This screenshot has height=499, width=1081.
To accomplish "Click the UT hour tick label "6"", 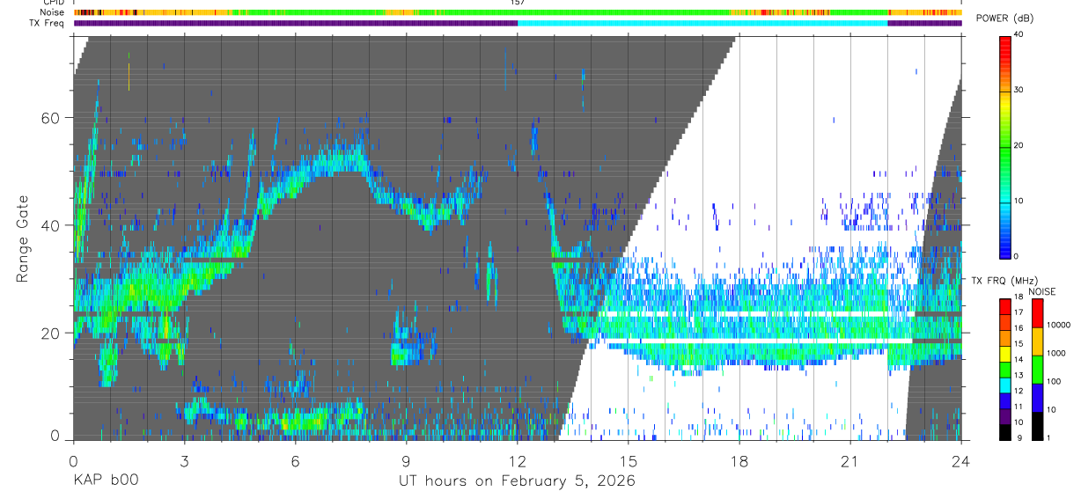I will (295, 461).
